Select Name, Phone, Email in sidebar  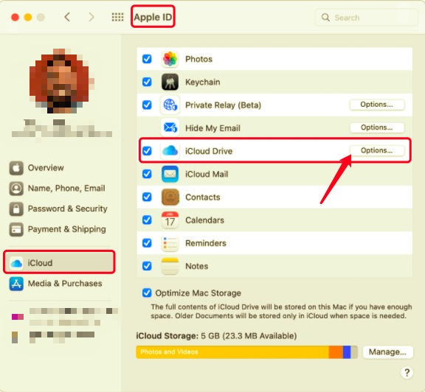(x=58, y=188)
